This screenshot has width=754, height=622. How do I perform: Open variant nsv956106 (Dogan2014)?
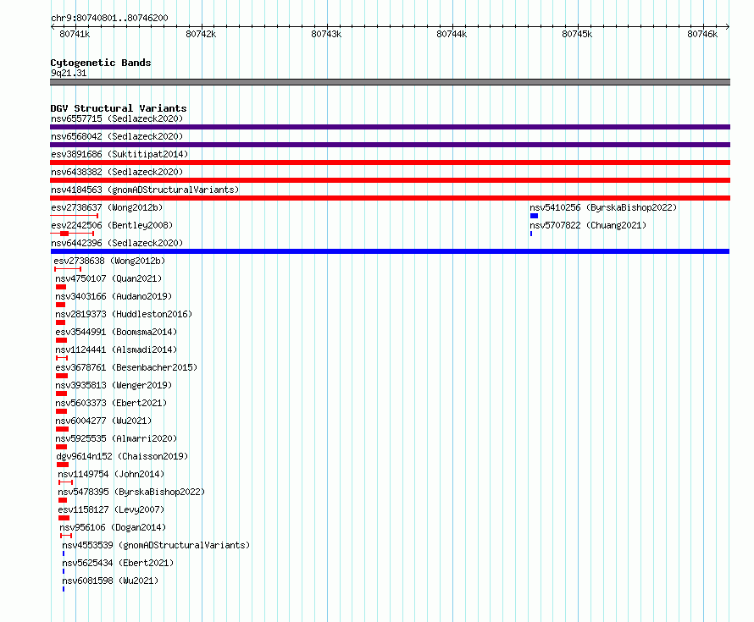click(113, 527)
